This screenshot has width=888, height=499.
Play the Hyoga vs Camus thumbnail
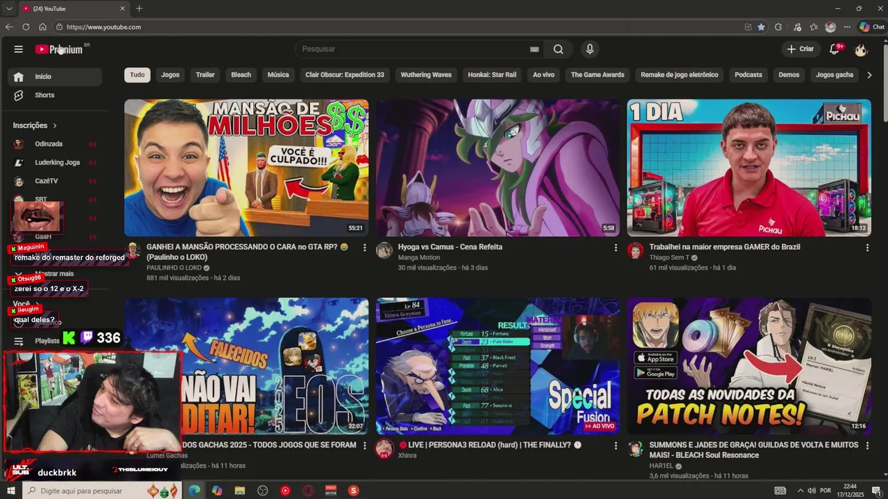(497, 168)
